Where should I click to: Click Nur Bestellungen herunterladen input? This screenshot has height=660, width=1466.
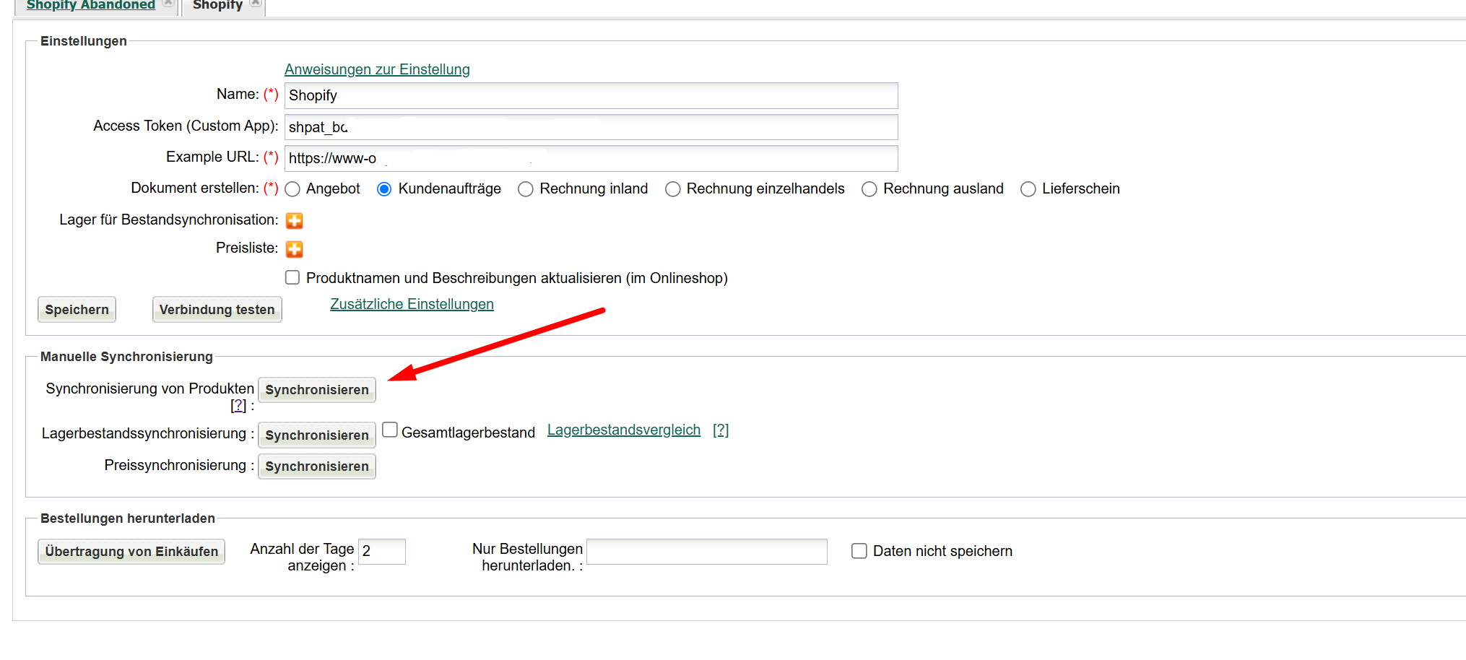(707, 552)
